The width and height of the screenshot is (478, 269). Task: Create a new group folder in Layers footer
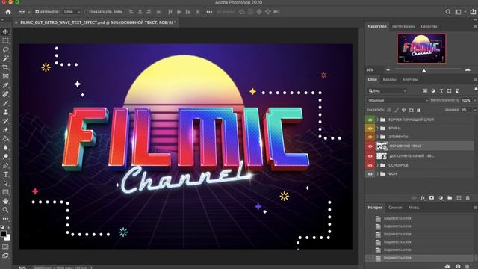click(450, 198)
